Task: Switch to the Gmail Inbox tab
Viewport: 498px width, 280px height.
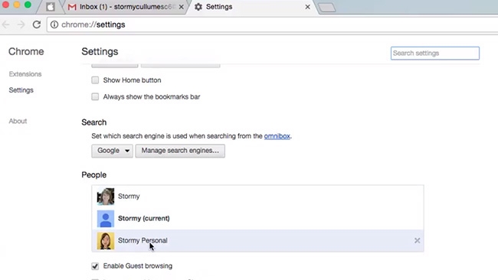Action: tap(126, 7)
